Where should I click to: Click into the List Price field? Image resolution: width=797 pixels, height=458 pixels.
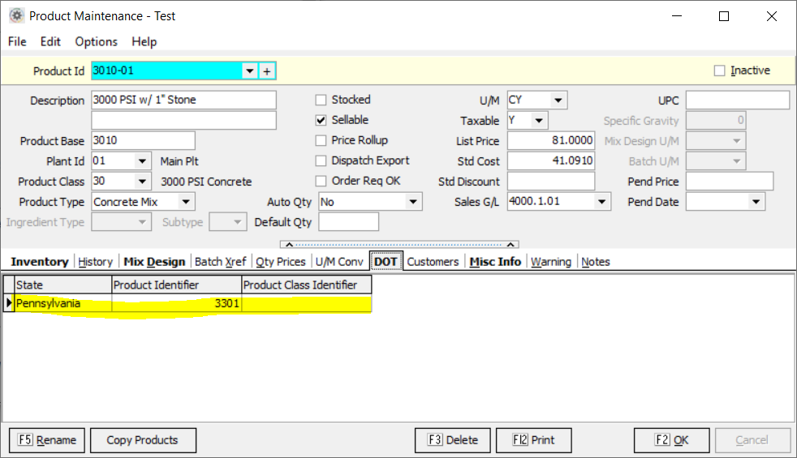[x=550, y=141]
